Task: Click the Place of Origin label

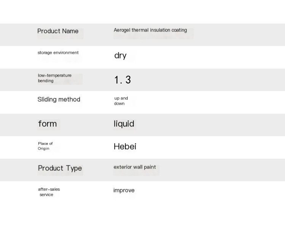Action: (x=45, y=146)
